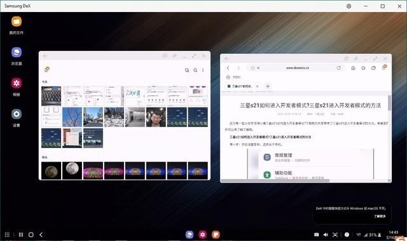Open the apps grid button in taskbar
This screenshot has width=407, height=241.
pyautogui.click(x=7, y=235)
